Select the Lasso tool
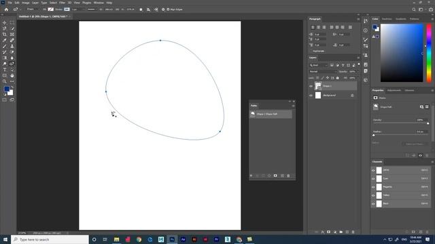Image resolution: width=435 pixels, height=244 pixels. click(x=5, y=28)
